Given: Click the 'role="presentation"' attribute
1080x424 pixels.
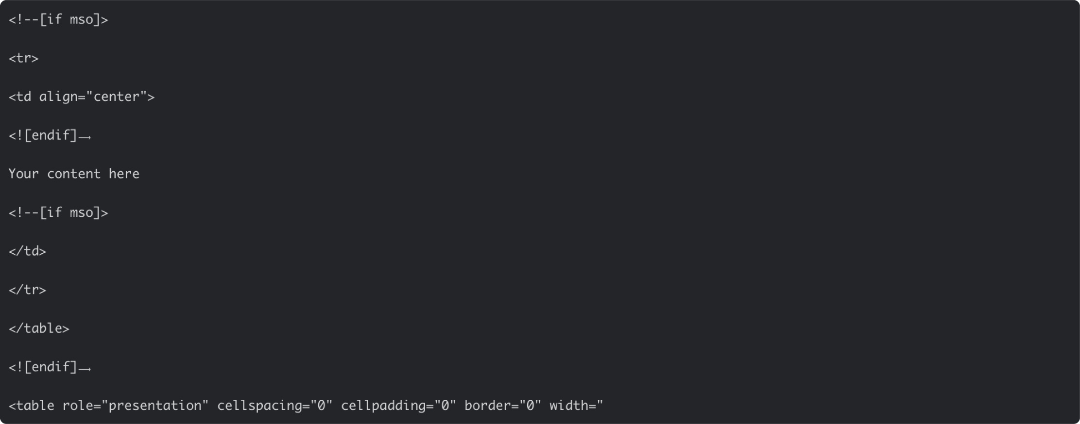Looking at the screenshot, I should [136, 406].
